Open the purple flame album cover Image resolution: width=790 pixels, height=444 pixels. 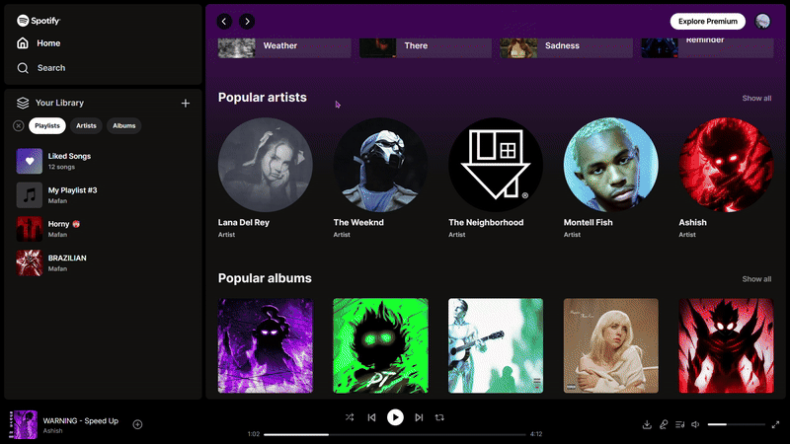point(265,345)
